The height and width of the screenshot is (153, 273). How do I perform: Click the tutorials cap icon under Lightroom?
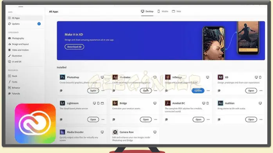click(61, 119)
